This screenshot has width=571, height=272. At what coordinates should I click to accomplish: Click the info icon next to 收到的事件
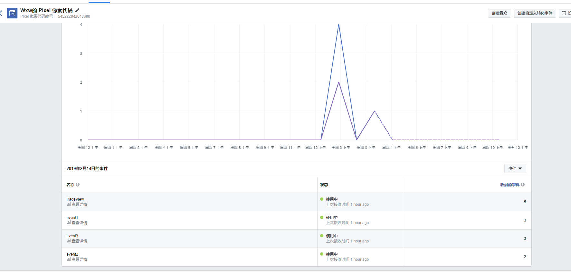[523, 185]
